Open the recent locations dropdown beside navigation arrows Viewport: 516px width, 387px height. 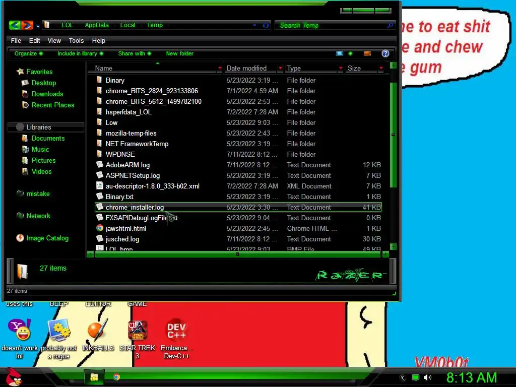(38, 26)
